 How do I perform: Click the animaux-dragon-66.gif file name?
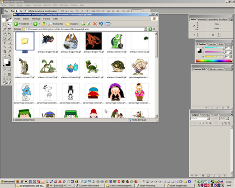pyautogui.click(x=70, y=52)
